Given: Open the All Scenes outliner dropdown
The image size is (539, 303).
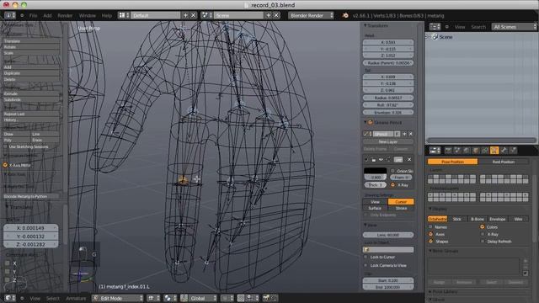Looking at the screenshot, I should click(514, 27).
